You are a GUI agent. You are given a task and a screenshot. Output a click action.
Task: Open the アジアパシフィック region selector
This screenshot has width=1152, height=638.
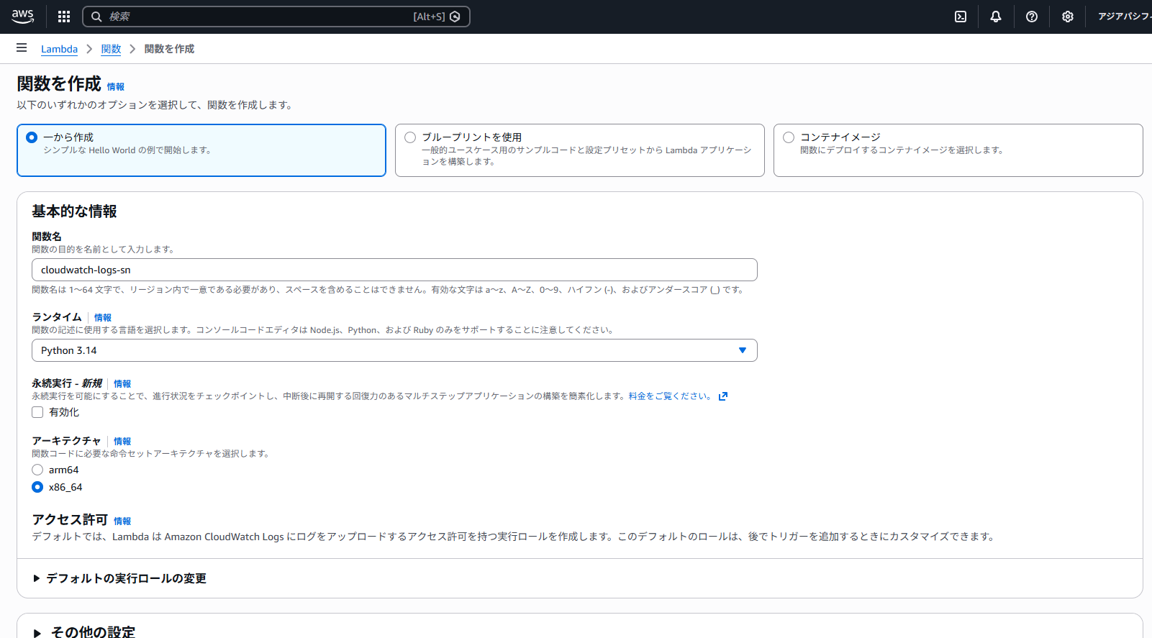(x=1123, y=17)
